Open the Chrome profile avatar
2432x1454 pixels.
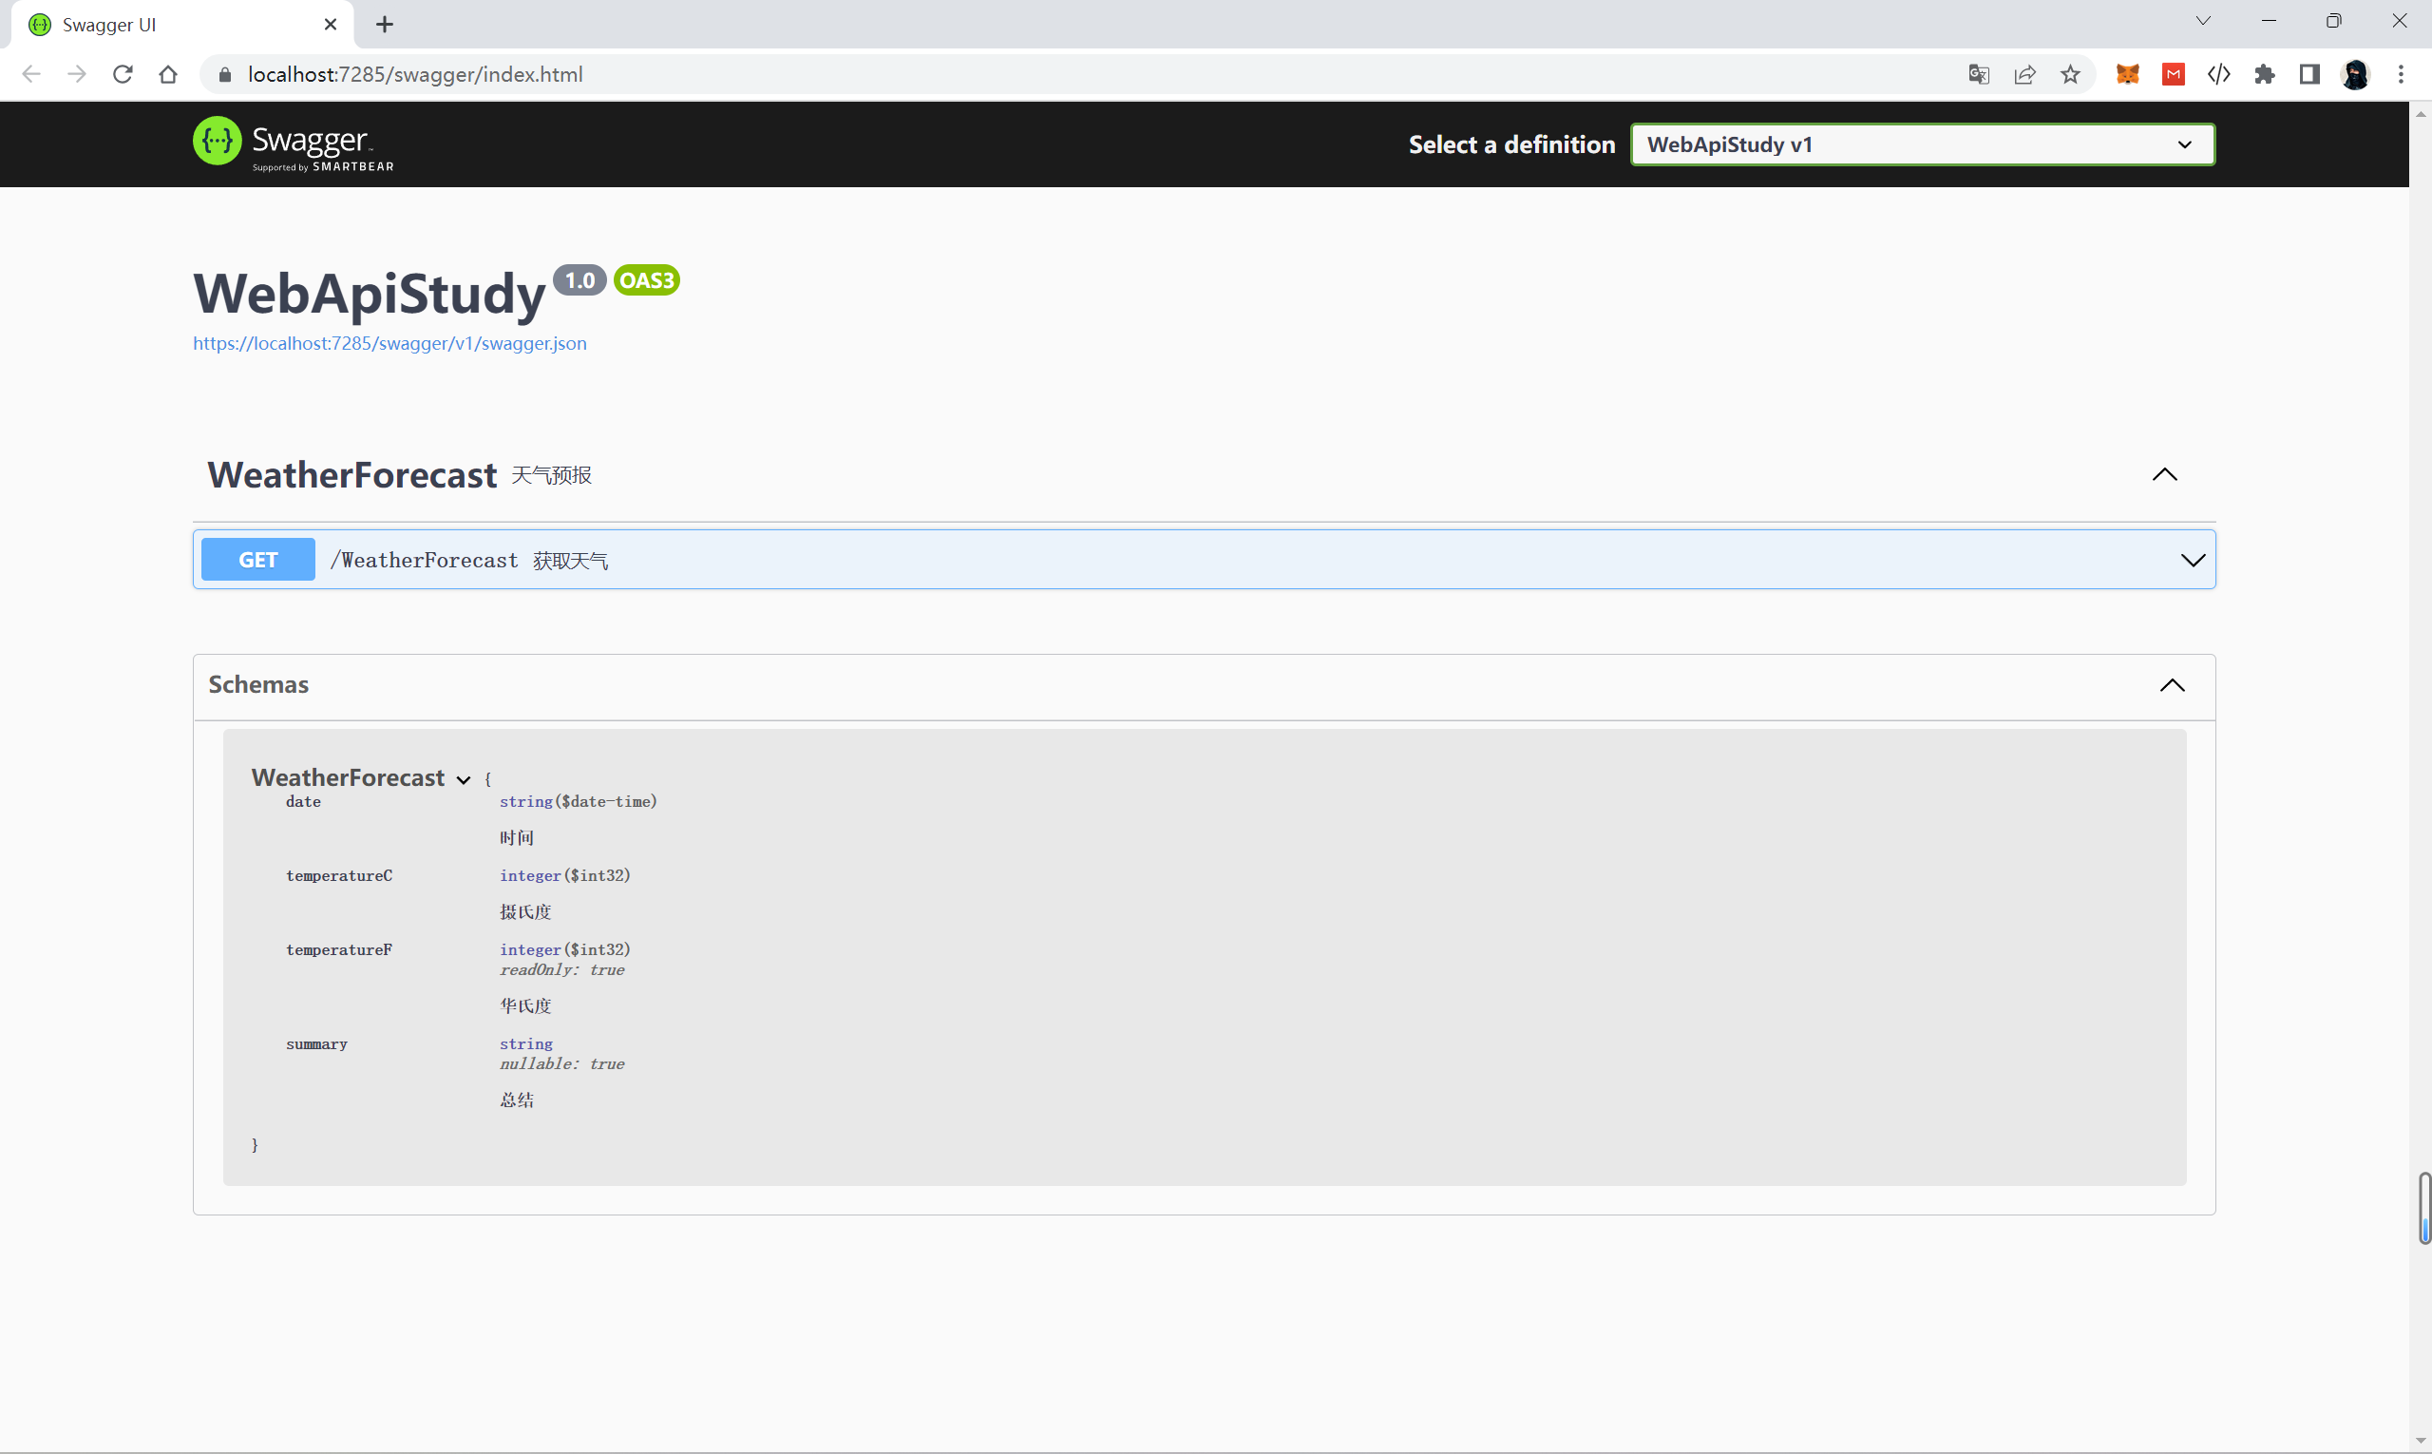click(x=2356, y=74)
